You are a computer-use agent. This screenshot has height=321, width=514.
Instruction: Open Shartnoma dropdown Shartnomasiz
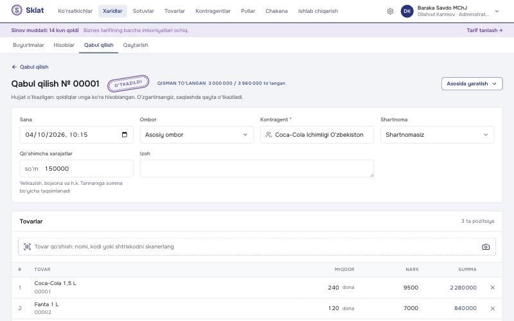pos(437,135)
